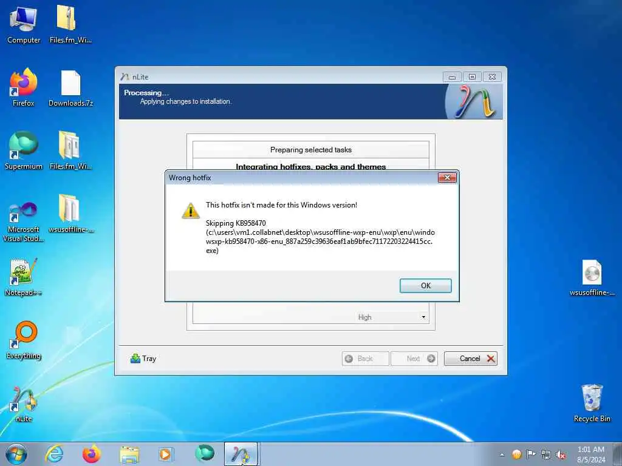The height and width of the screenshot is (466, 622).
Task: Click the 'Preparing selected tasks' row
Action: 310,150
